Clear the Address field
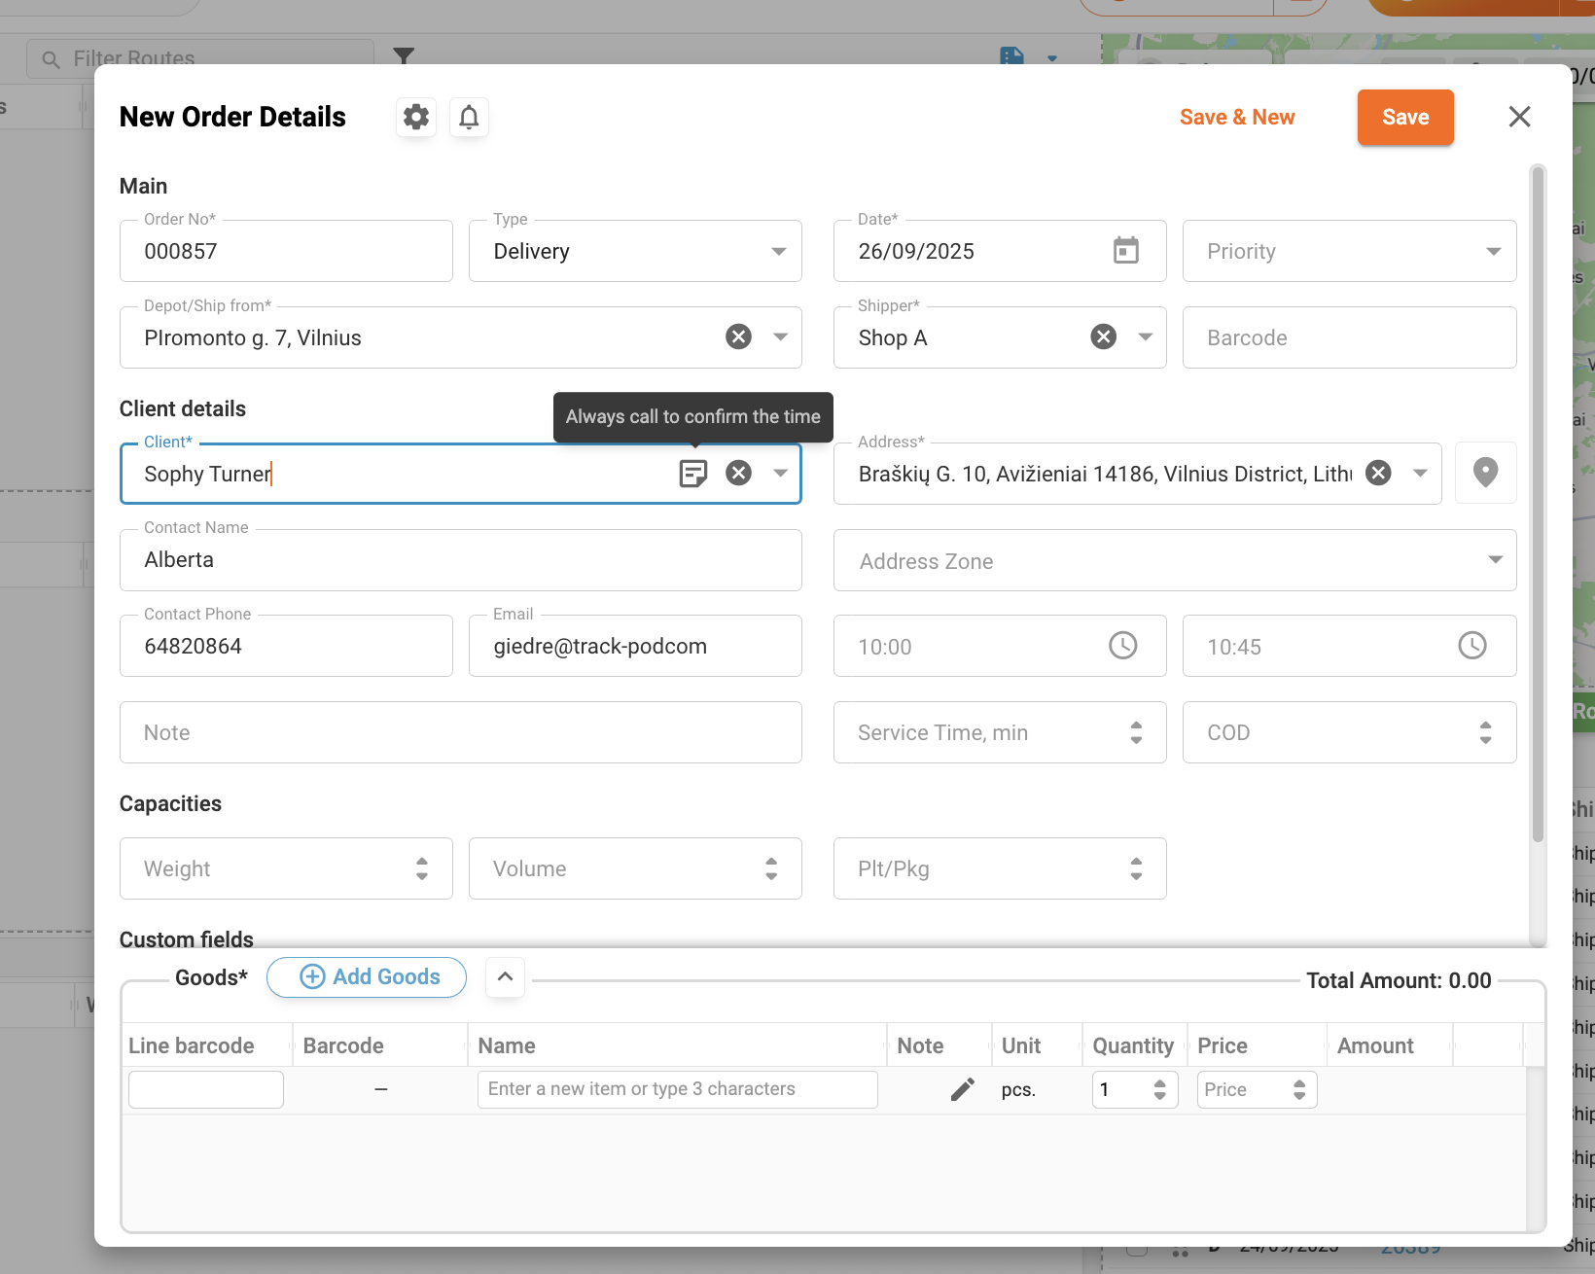Screen dimensions: 1595x1274 pyautogui.click(x=1378, y=473)
